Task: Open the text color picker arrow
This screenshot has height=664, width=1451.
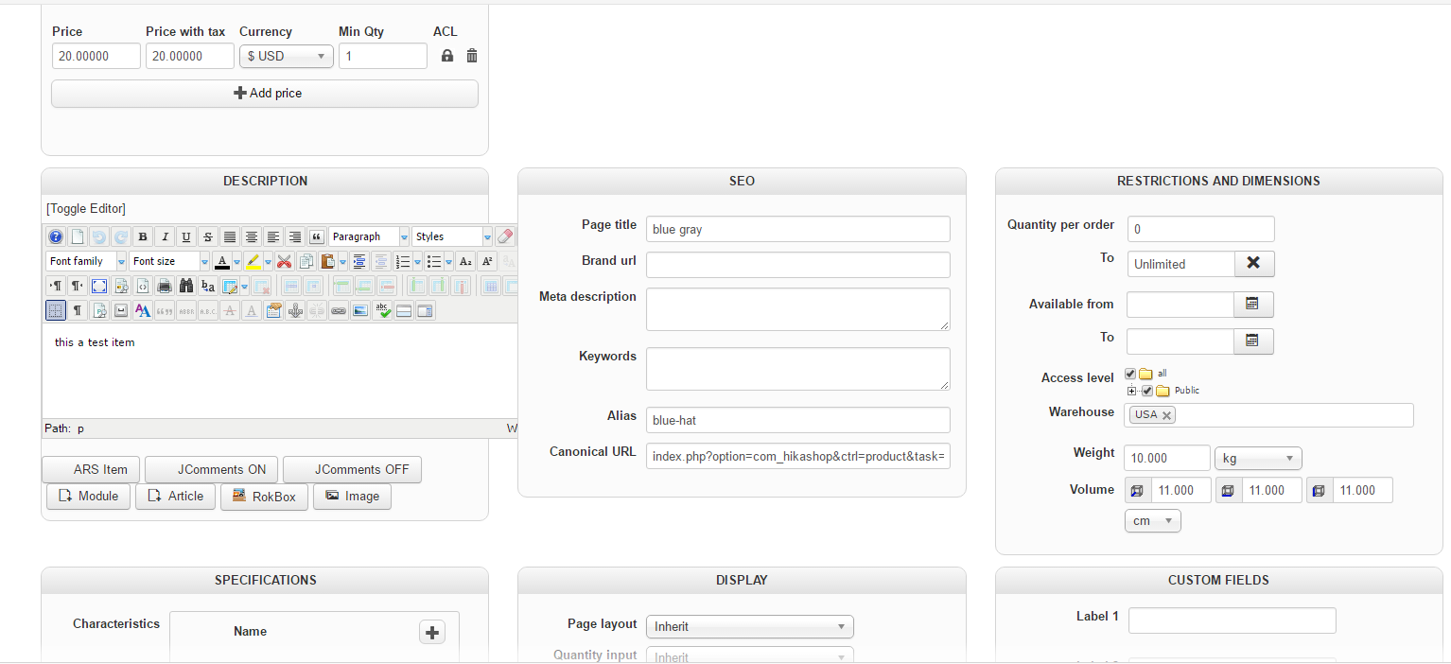Action: 236,261
